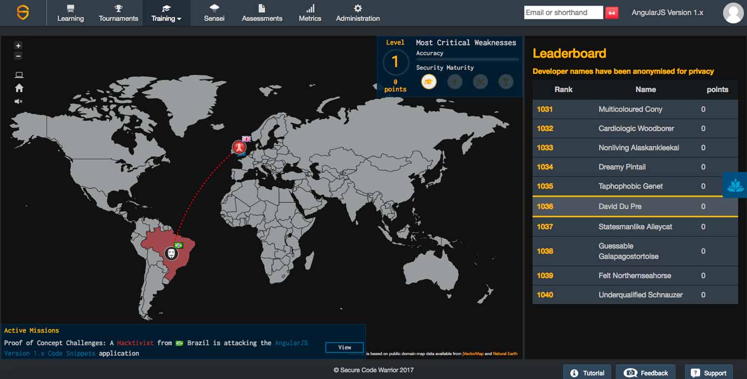
Task: Open the Tutorial button
Action: 587,373
